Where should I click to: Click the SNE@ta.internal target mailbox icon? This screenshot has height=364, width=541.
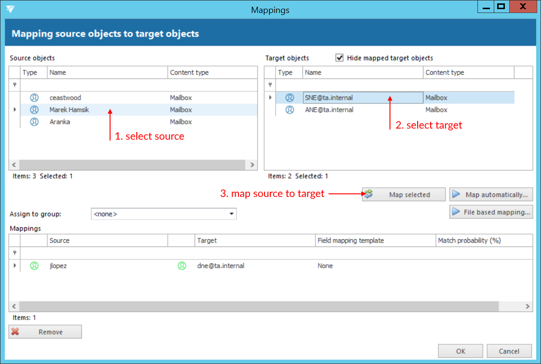coord(290,98)
